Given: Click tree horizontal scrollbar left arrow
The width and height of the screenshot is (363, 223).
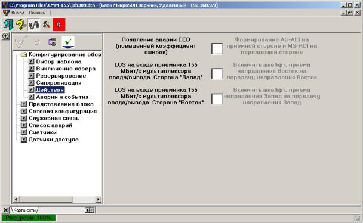Looking at the screenshot, I should point(16,199).
